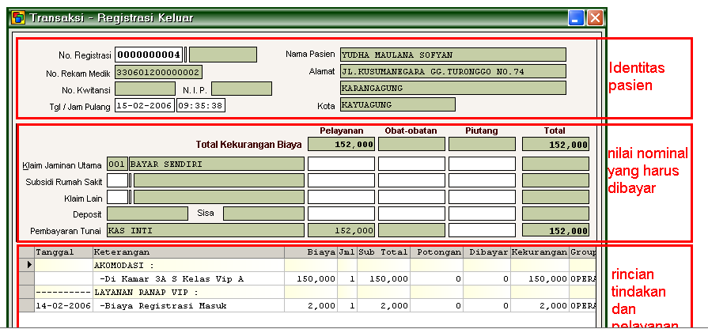Close the Registrasi Keluar window
The height and width of the screenshot is (329, 708).
595,18
